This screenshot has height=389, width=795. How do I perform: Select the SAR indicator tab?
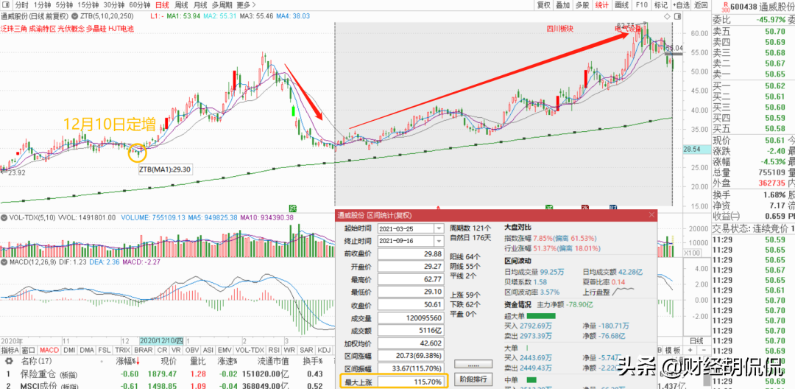click(x=307, y=350)
